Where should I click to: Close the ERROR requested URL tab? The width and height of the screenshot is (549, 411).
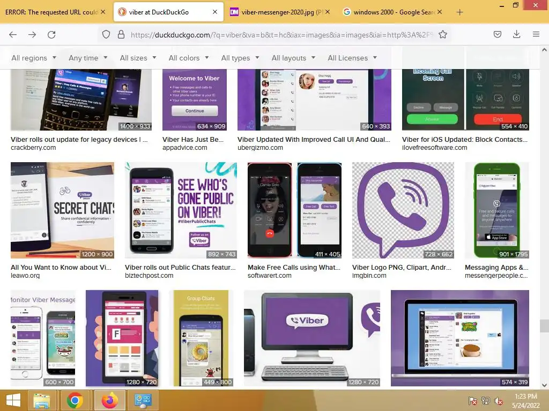click(x=103, y=12)
